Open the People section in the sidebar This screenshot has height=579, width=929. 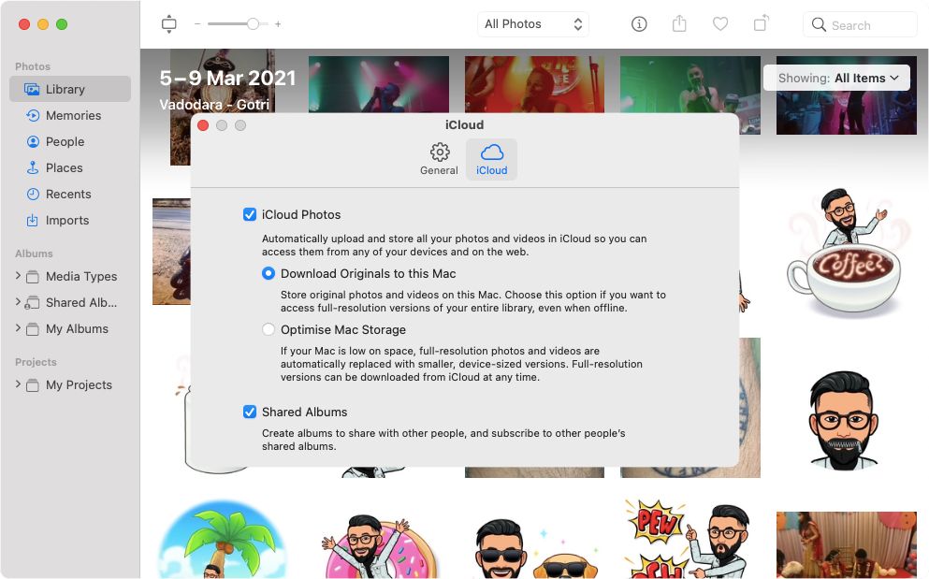64,141
